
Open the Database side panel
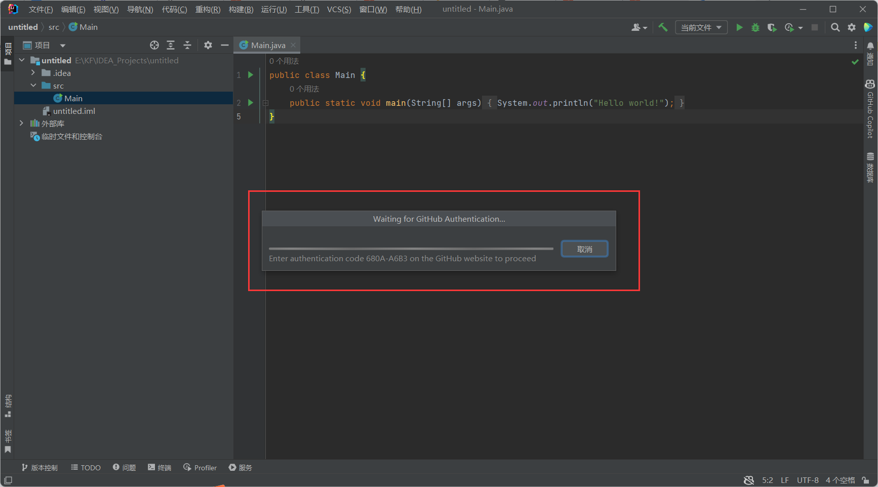[870, 167]
